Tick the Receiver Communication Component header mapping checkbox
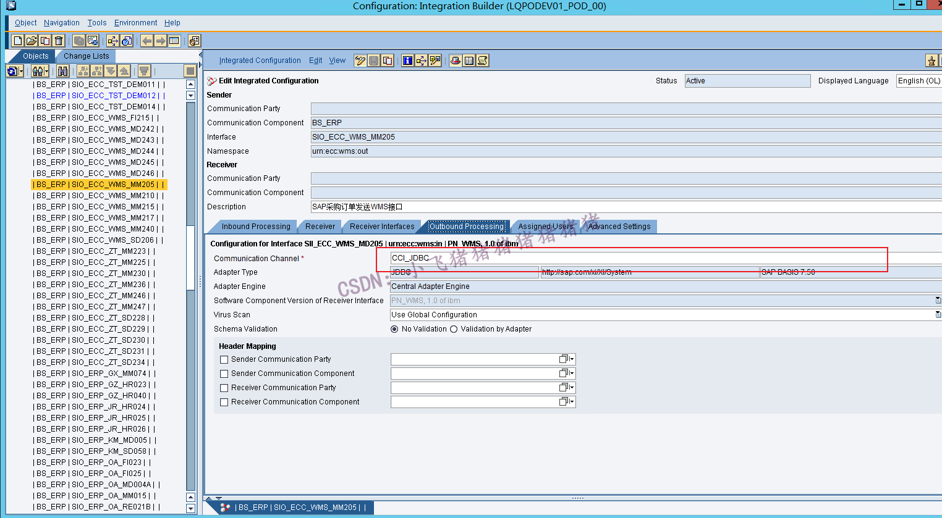This screenshot has width=942, height=518. click(224, 402)
